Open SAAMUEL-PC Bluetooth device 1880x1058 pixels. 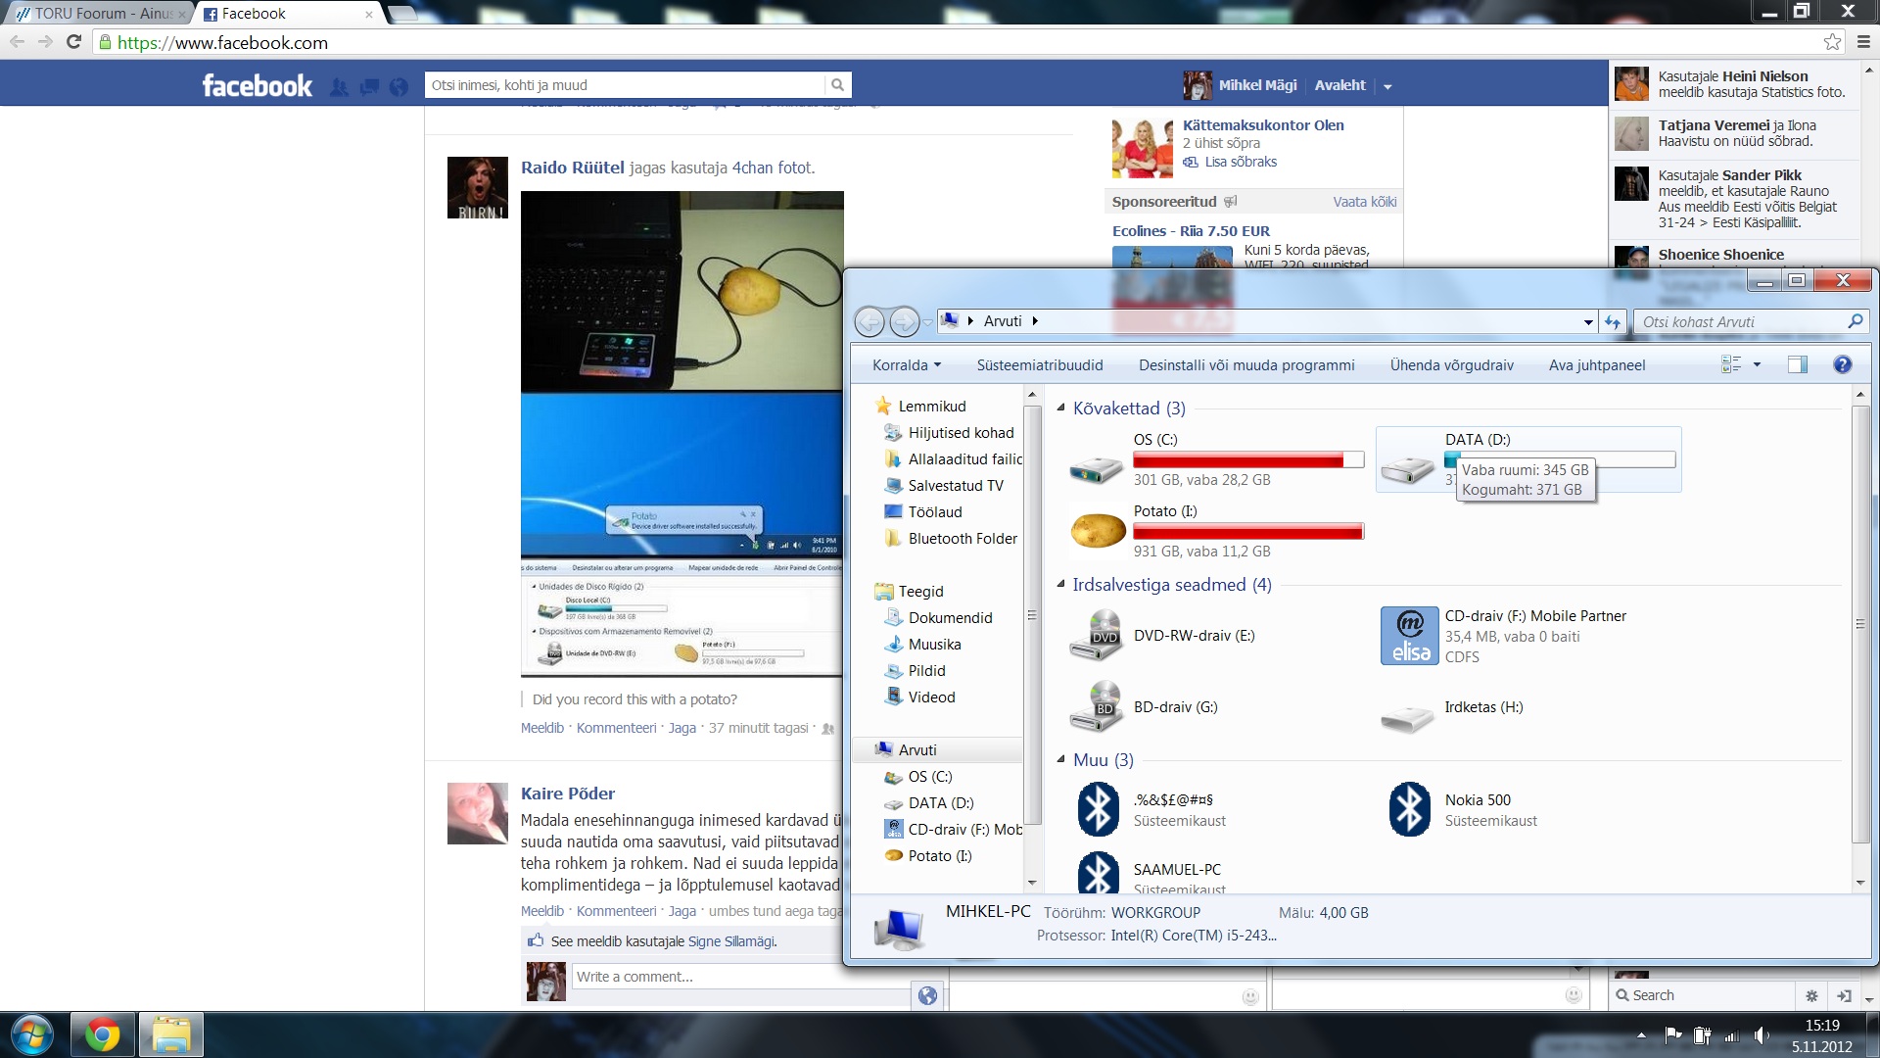(x=1098, y=873)
